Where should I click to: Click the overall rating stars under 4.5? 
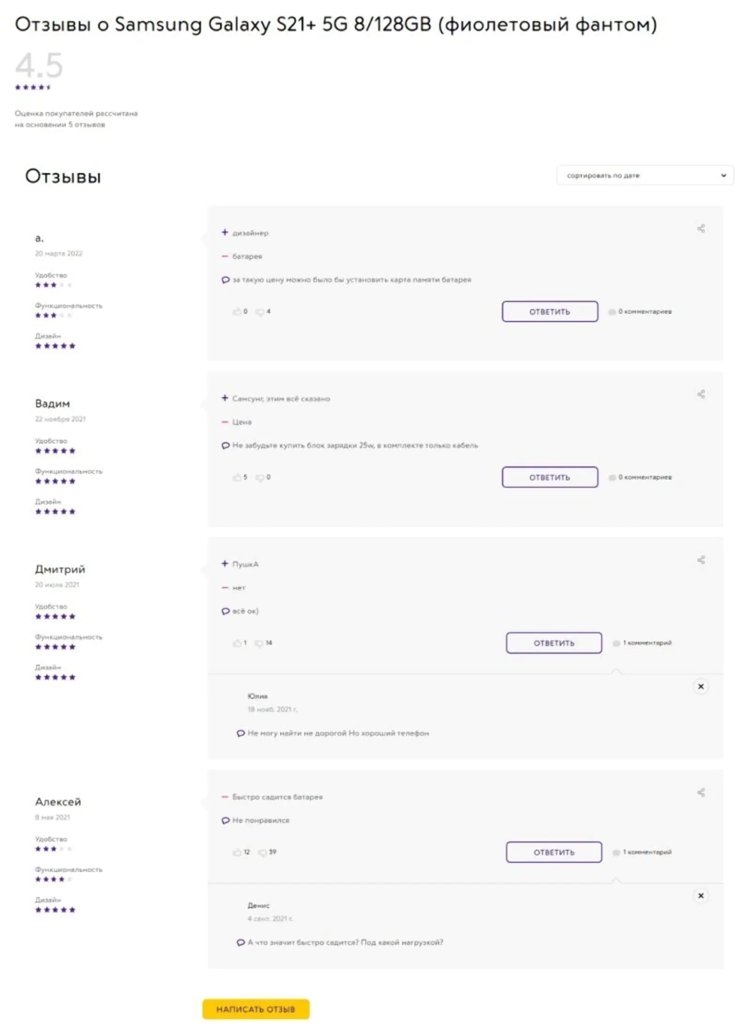click(33, 87)
